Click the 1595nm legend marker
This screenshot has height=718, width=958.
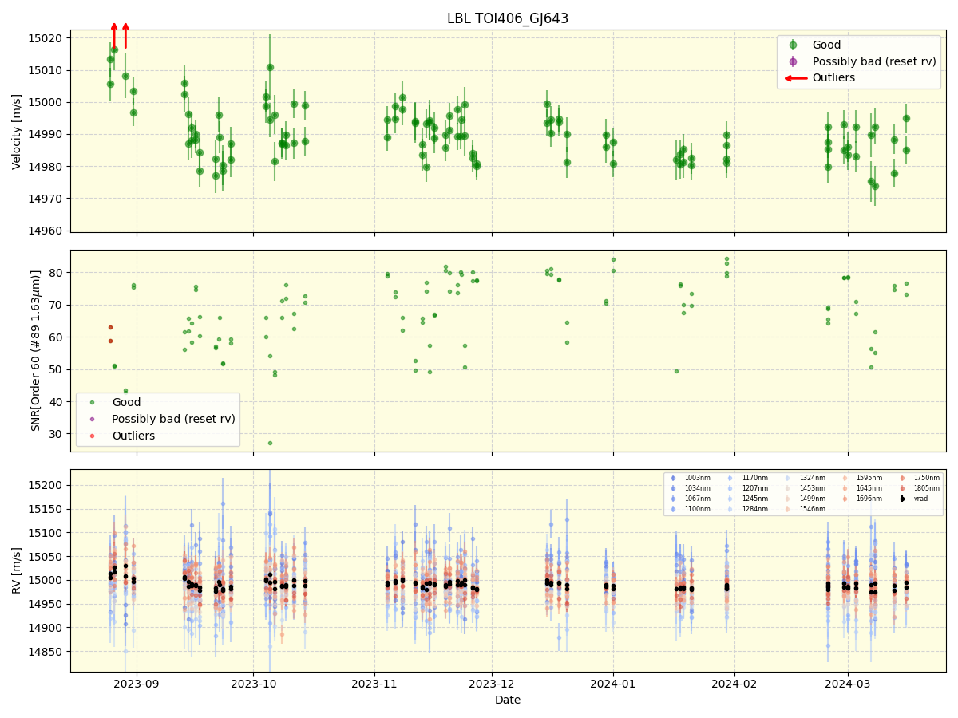tap(845, 478)
